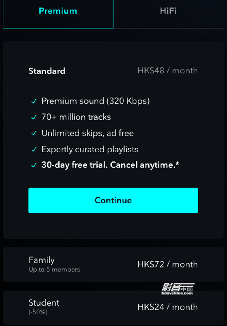Click the hdavchina.com watermark logo
The height and width of the screenshot is (326, 227).
coord(178,289)
